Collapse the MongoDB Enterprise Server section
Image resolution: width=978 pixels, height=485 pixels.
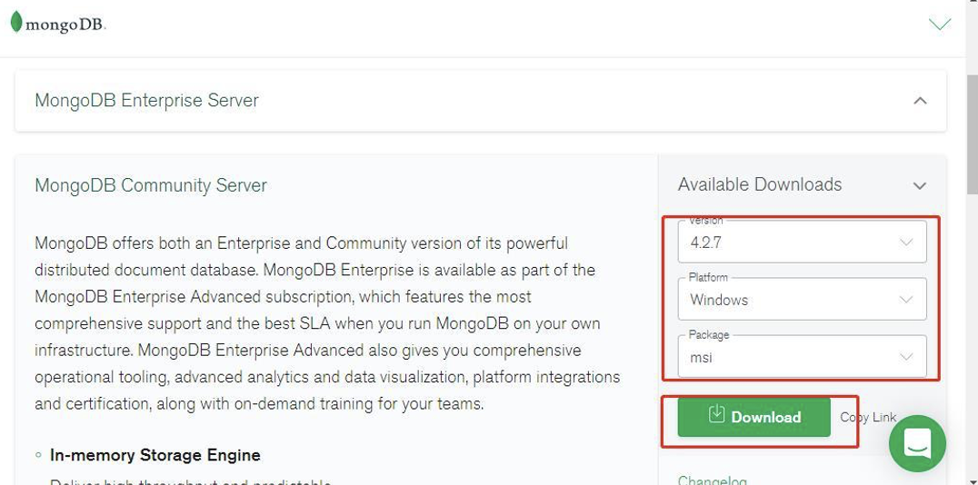920,101
